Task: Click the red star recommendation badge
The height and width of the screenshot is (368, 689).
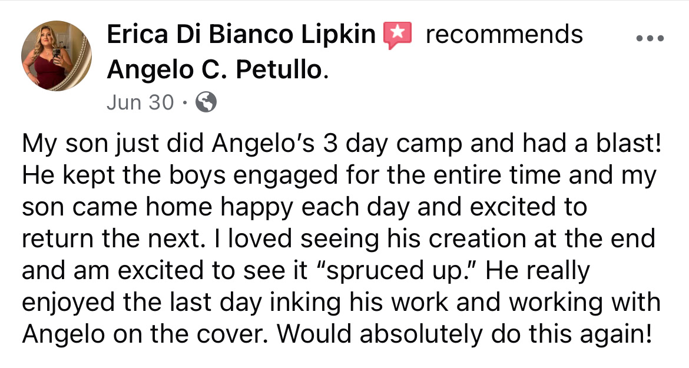Action: [x=397, y=35]
